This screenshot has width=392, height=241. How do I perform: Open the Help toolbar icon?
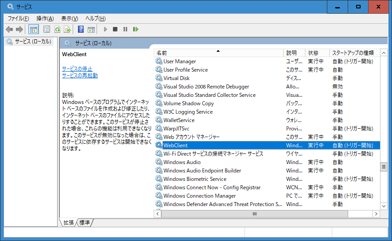pyautogui.click(x=81, y=30)
